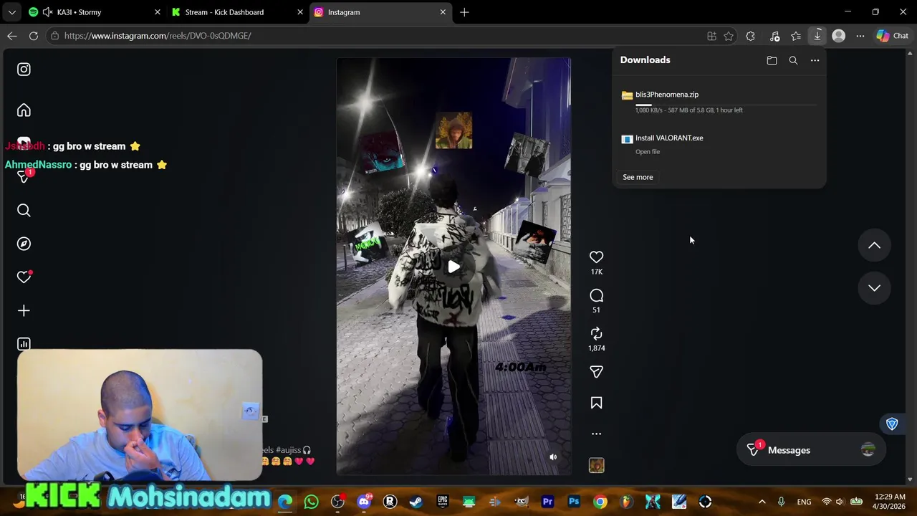Reload the Instagram page

tap(34, 36)
